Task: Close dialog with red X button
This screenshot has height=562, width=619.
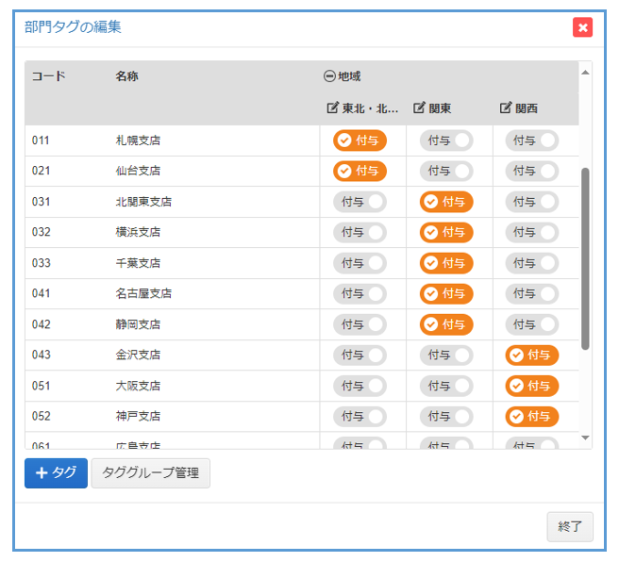Action: tap(582, 27)
